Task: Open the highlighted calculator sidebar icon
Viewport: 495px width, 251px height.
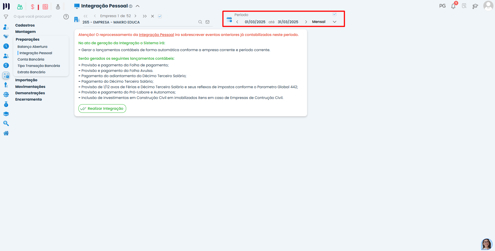Action: pyautogui.click(x=6, y=75)
